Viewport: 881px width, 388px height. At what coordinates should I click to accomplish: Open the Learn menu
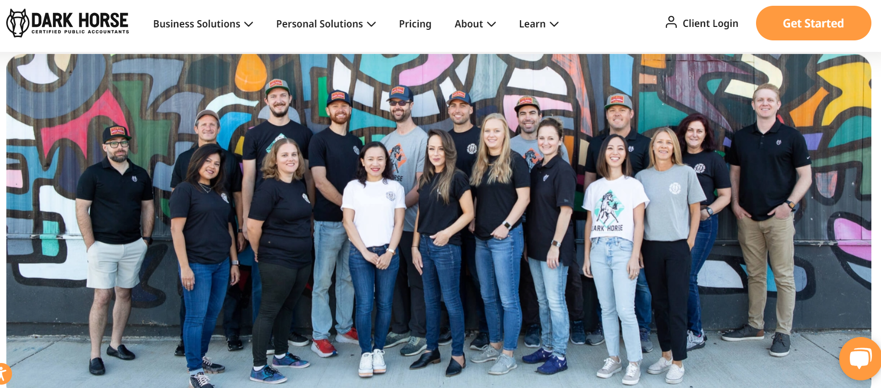[x=539, y=24]
